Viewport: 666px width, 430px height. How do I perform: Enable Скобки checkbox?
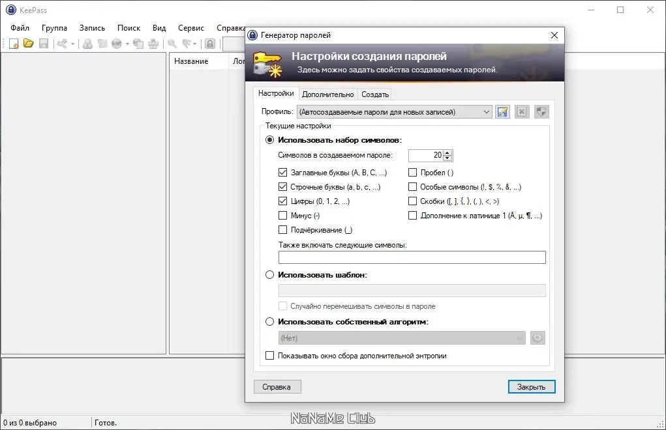412,201
